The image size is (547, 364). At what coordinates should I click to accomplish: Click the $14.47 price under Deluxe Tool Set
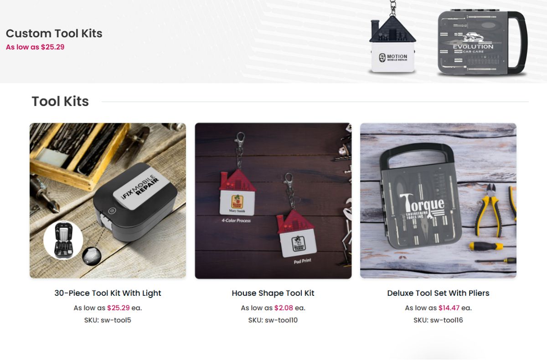(449, 308)
